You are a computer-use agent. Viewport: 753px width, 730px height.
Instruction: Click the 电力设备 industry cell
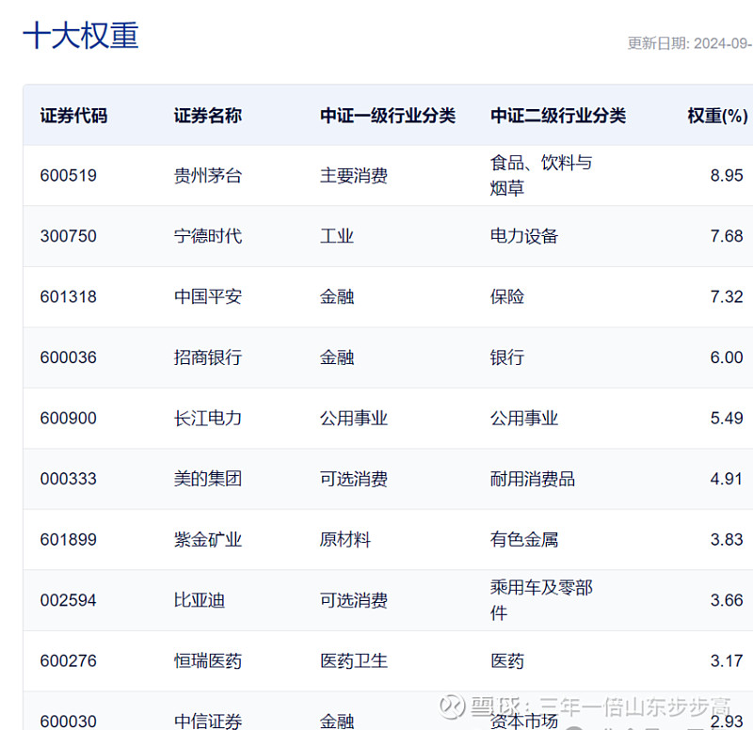pyautogui.click(x=524, y=236)
